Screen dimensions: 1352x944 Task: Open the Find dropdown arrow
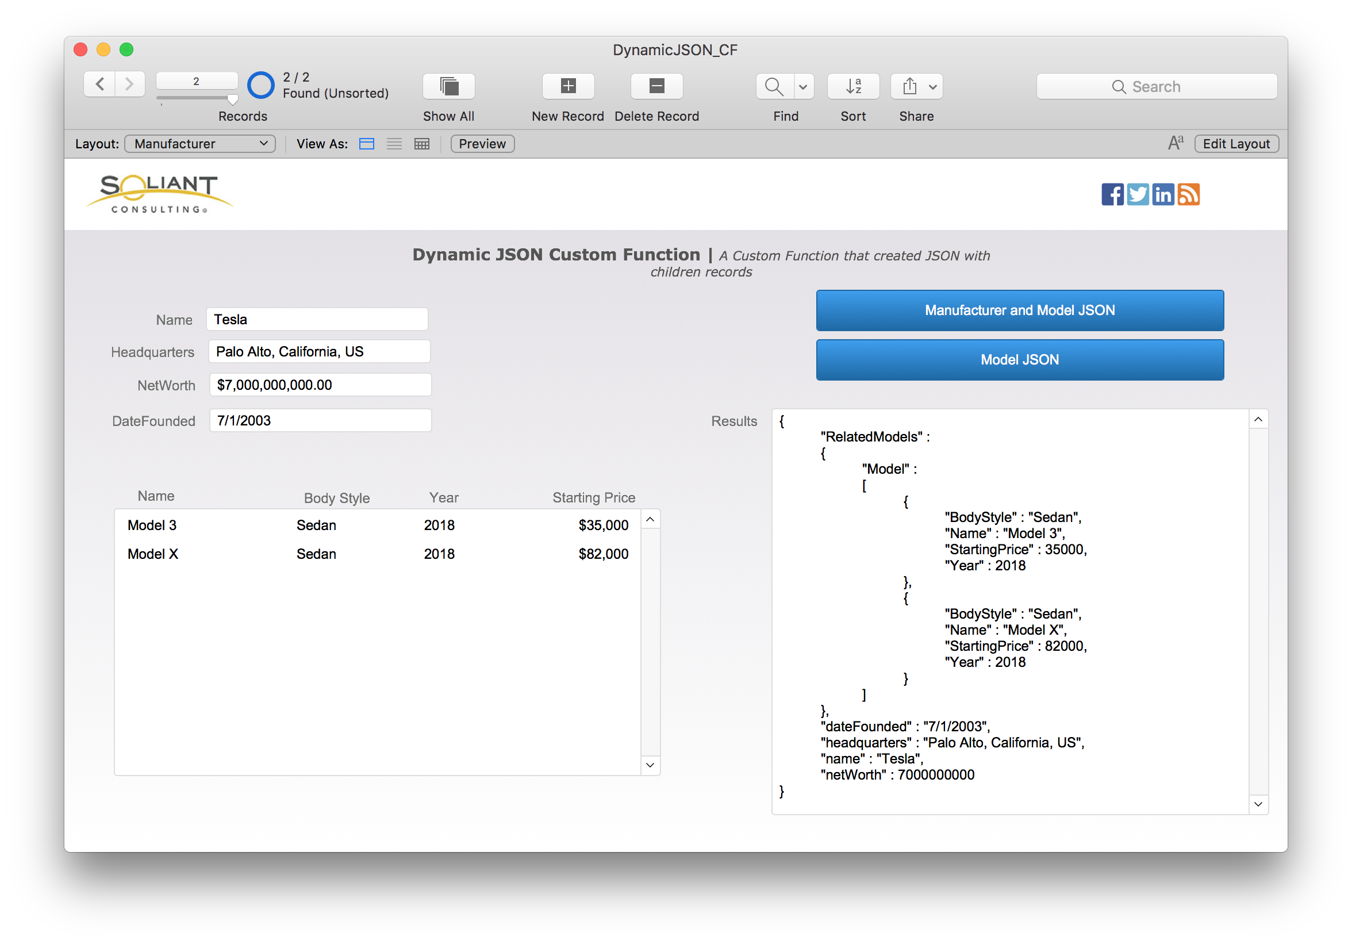803,87
